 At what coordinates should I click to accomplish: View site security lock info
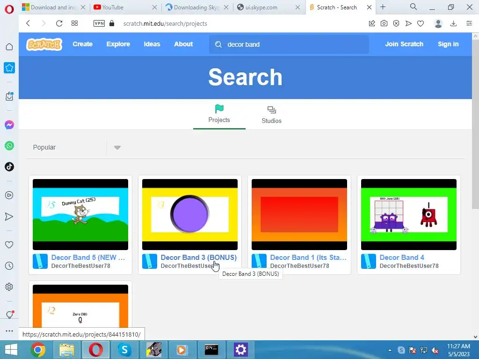click(112, 23)
